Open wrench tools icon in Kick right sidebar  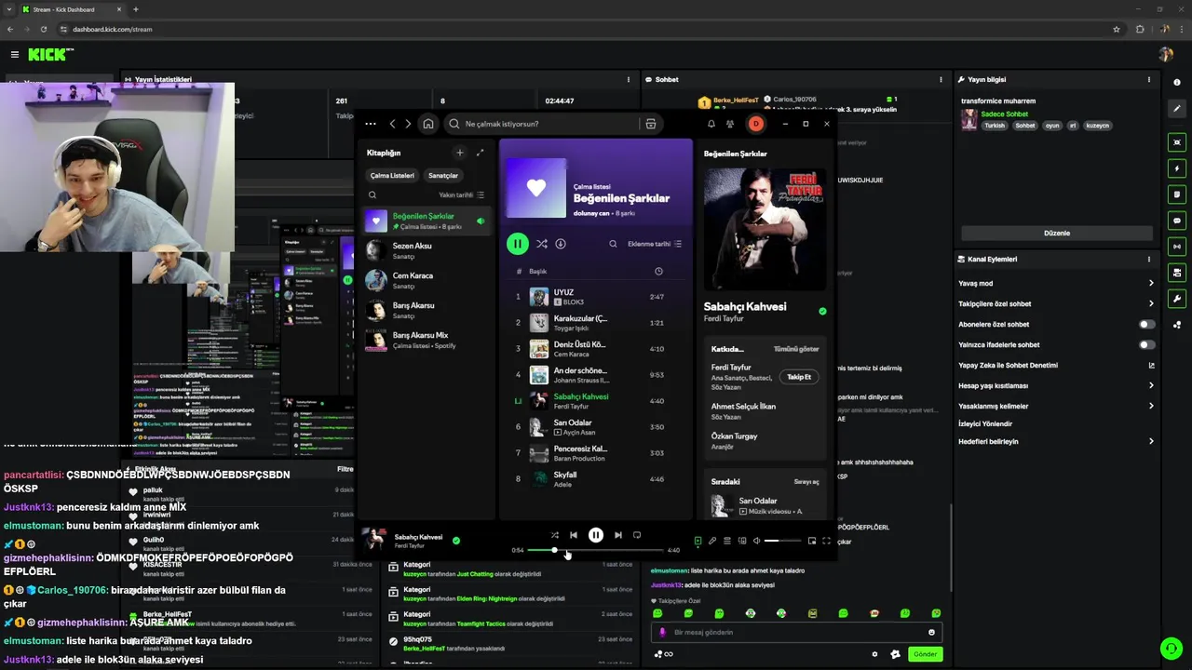[x=1177, y=299]
